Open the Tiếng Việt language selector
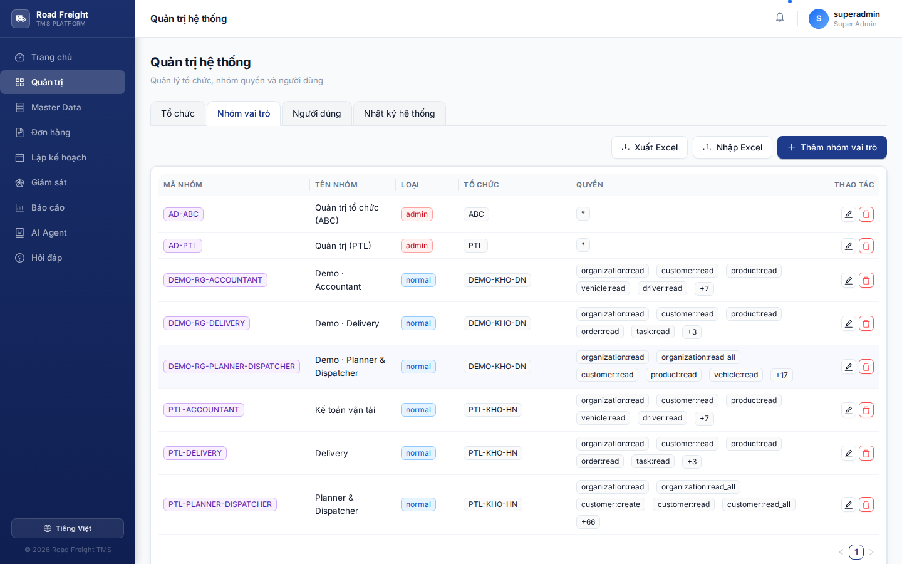Viewport: 902px width, 564px height. pyautogui.click(x=68, y=528)
